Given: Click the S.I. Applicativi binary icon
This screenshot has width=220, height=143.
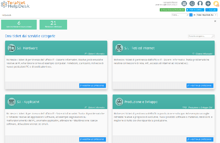Looking at the screenshot, I should 12,102.
